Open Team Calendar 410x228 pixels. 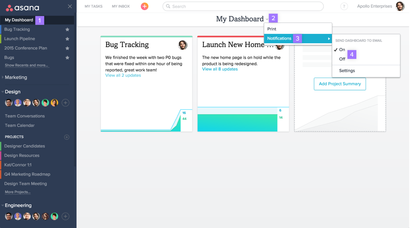point(19,126)
